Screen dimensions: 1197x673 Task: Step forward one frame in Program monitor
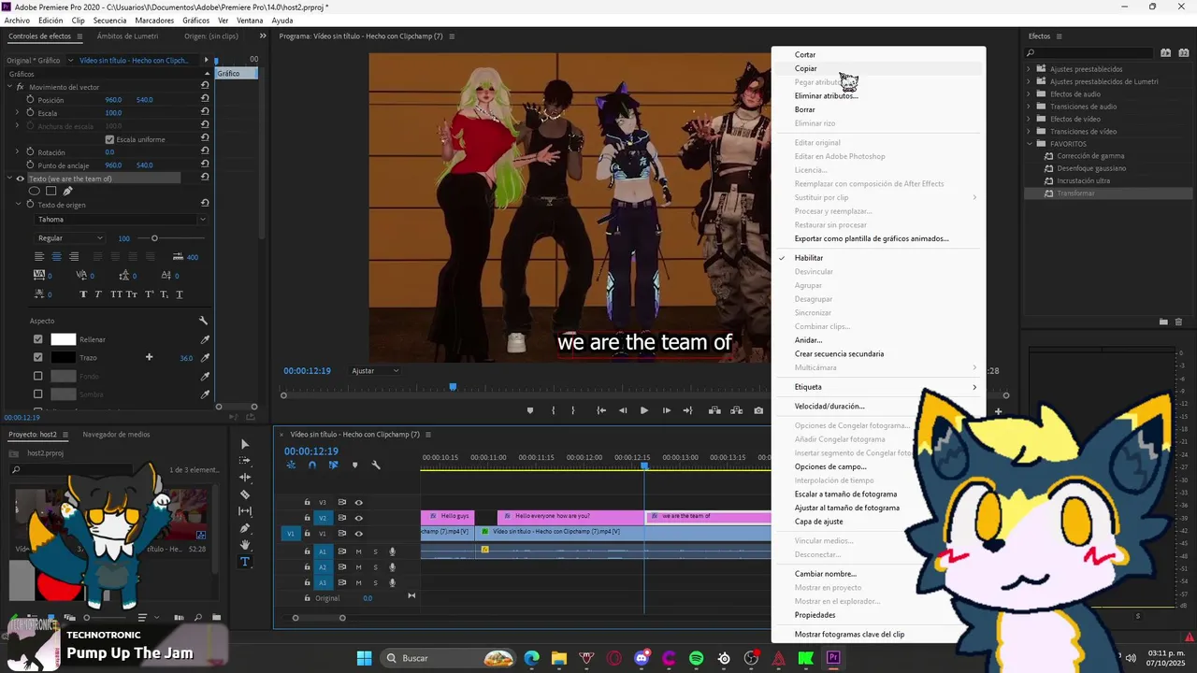pyautogui.click(x=667, y=410)
